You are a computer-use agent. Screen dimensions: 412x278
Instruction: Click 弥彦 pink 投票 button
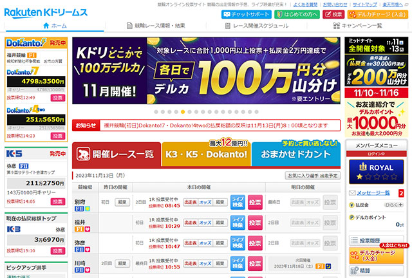coord(255,243)
